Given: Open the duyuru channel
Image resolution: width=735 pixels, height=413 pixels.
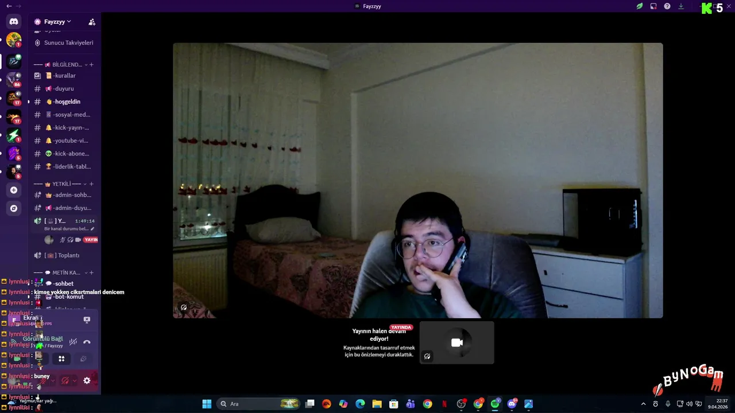Looking at the screenshot, I should 64,89.
